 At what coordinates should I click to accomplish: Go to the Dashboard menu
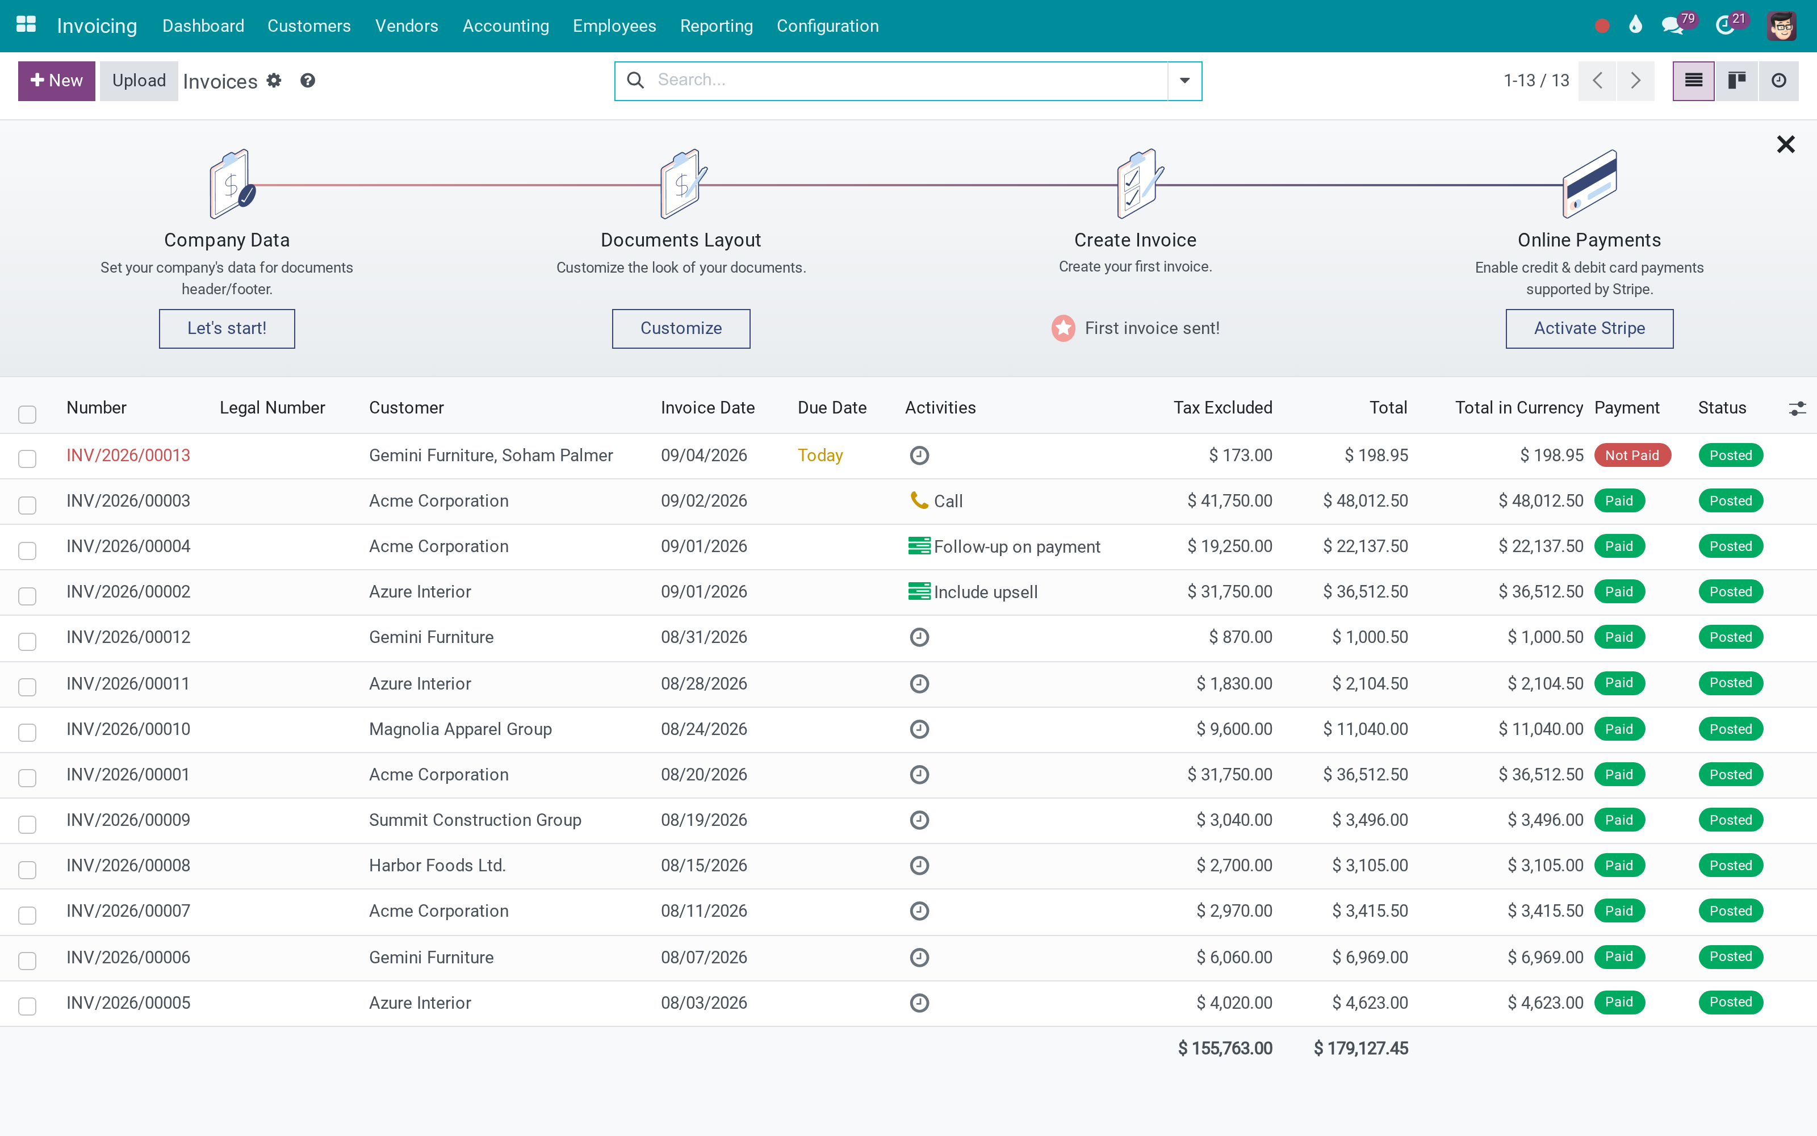(x=203, y=26)
